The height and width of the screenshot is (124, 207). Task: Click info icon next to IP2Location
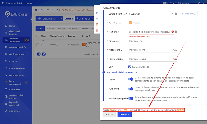pos(176,14)
